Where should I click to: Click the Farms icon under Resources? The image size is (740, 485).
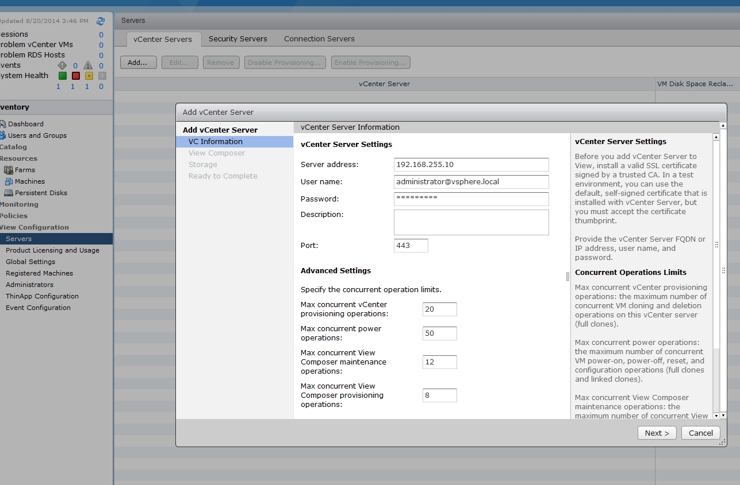coord(9,170)
